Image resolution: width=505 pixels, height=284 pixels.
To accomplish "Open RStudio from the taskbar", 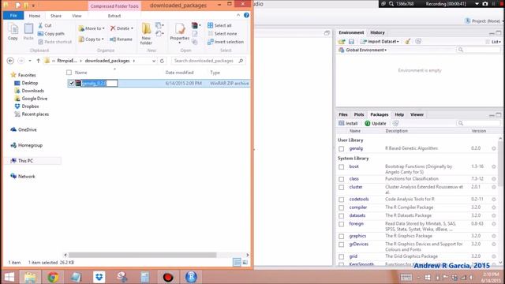I will pos(191,277).
